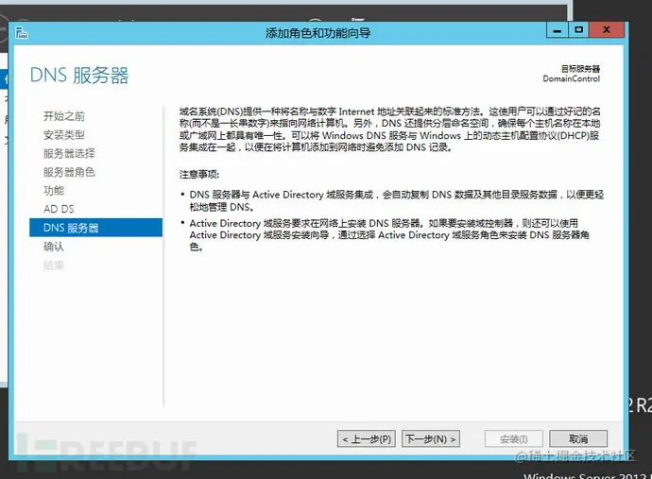The image size is (652, 479).
Task: Minimize the 添加角色和功能向导 window
Action: [x=558, y=30]
